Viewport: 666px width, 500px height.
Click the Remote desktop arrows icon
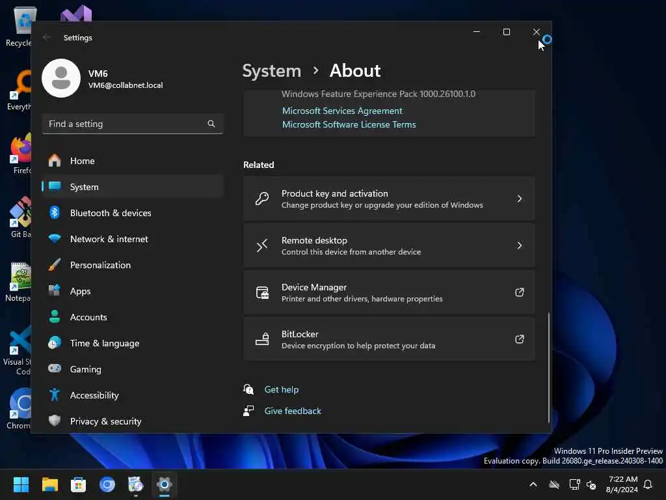262,245
